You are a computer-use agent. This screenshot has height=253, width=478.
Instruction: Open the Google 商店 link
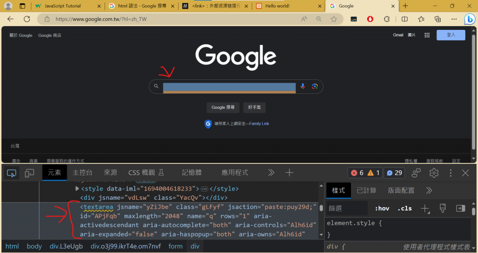click(x=49, y=35)
